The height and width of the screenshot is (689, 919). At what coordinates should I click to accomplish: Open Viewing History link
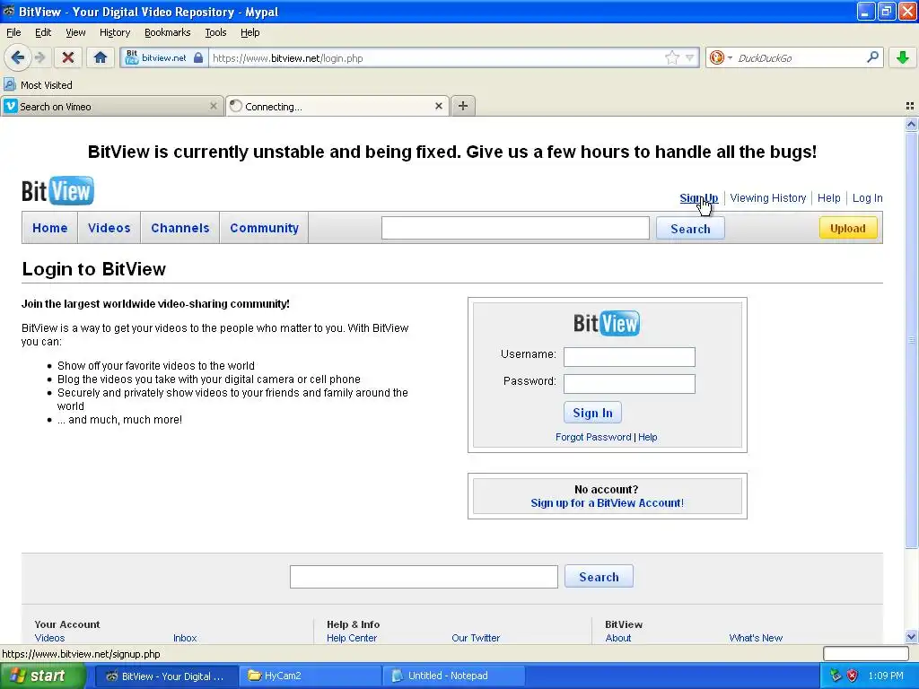(x=768, y=198)
